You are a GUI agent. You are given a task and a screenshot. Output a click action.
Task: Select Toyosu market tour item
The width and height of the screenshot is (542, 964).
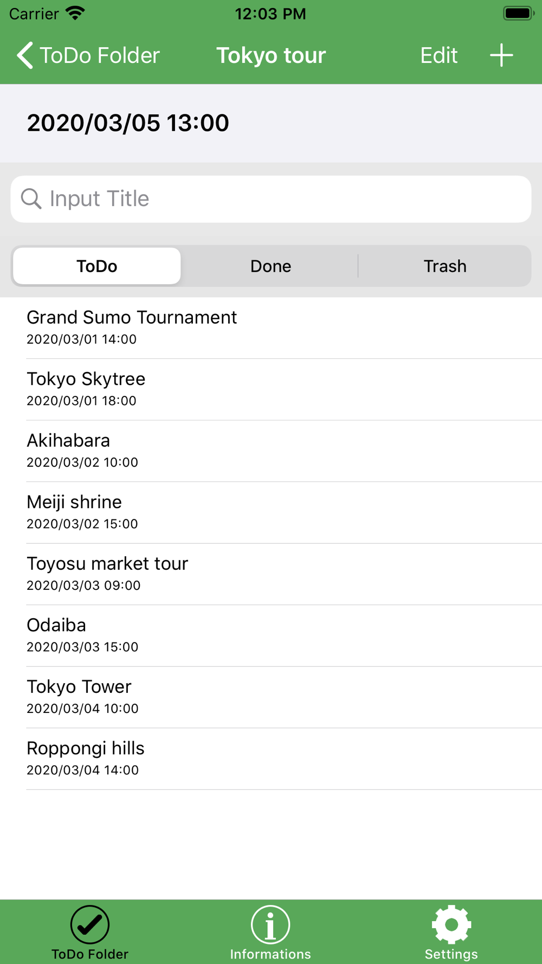(271, 574)
